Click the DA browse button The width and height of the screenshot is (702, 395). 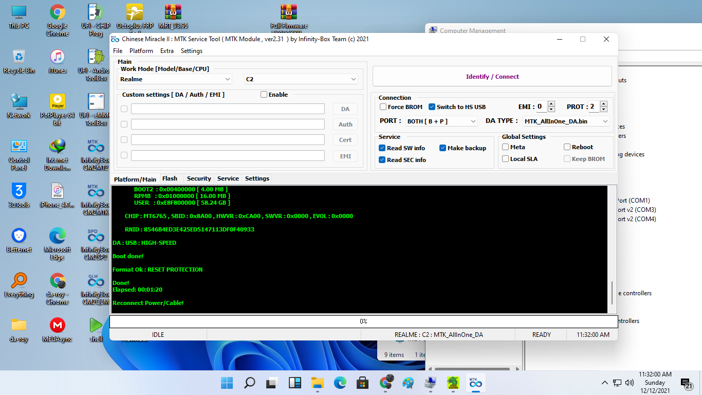pos(345,109)
